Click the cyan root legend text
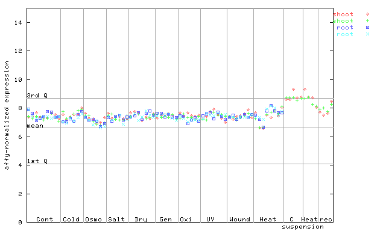 345,34
